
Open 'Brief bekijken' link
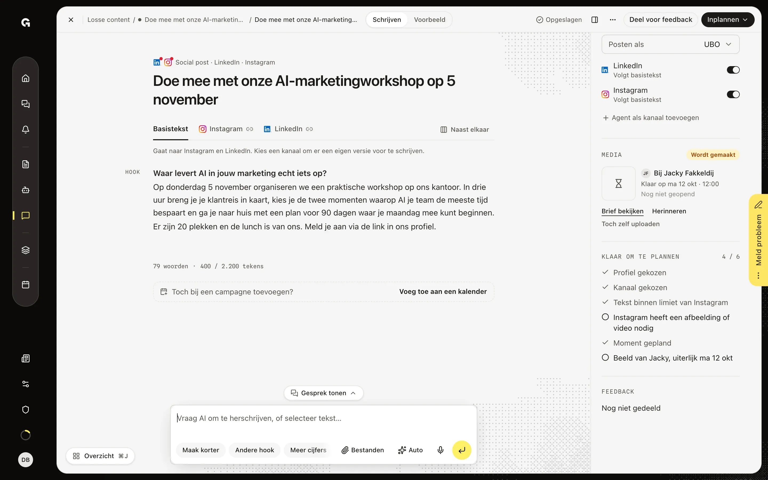622,211
